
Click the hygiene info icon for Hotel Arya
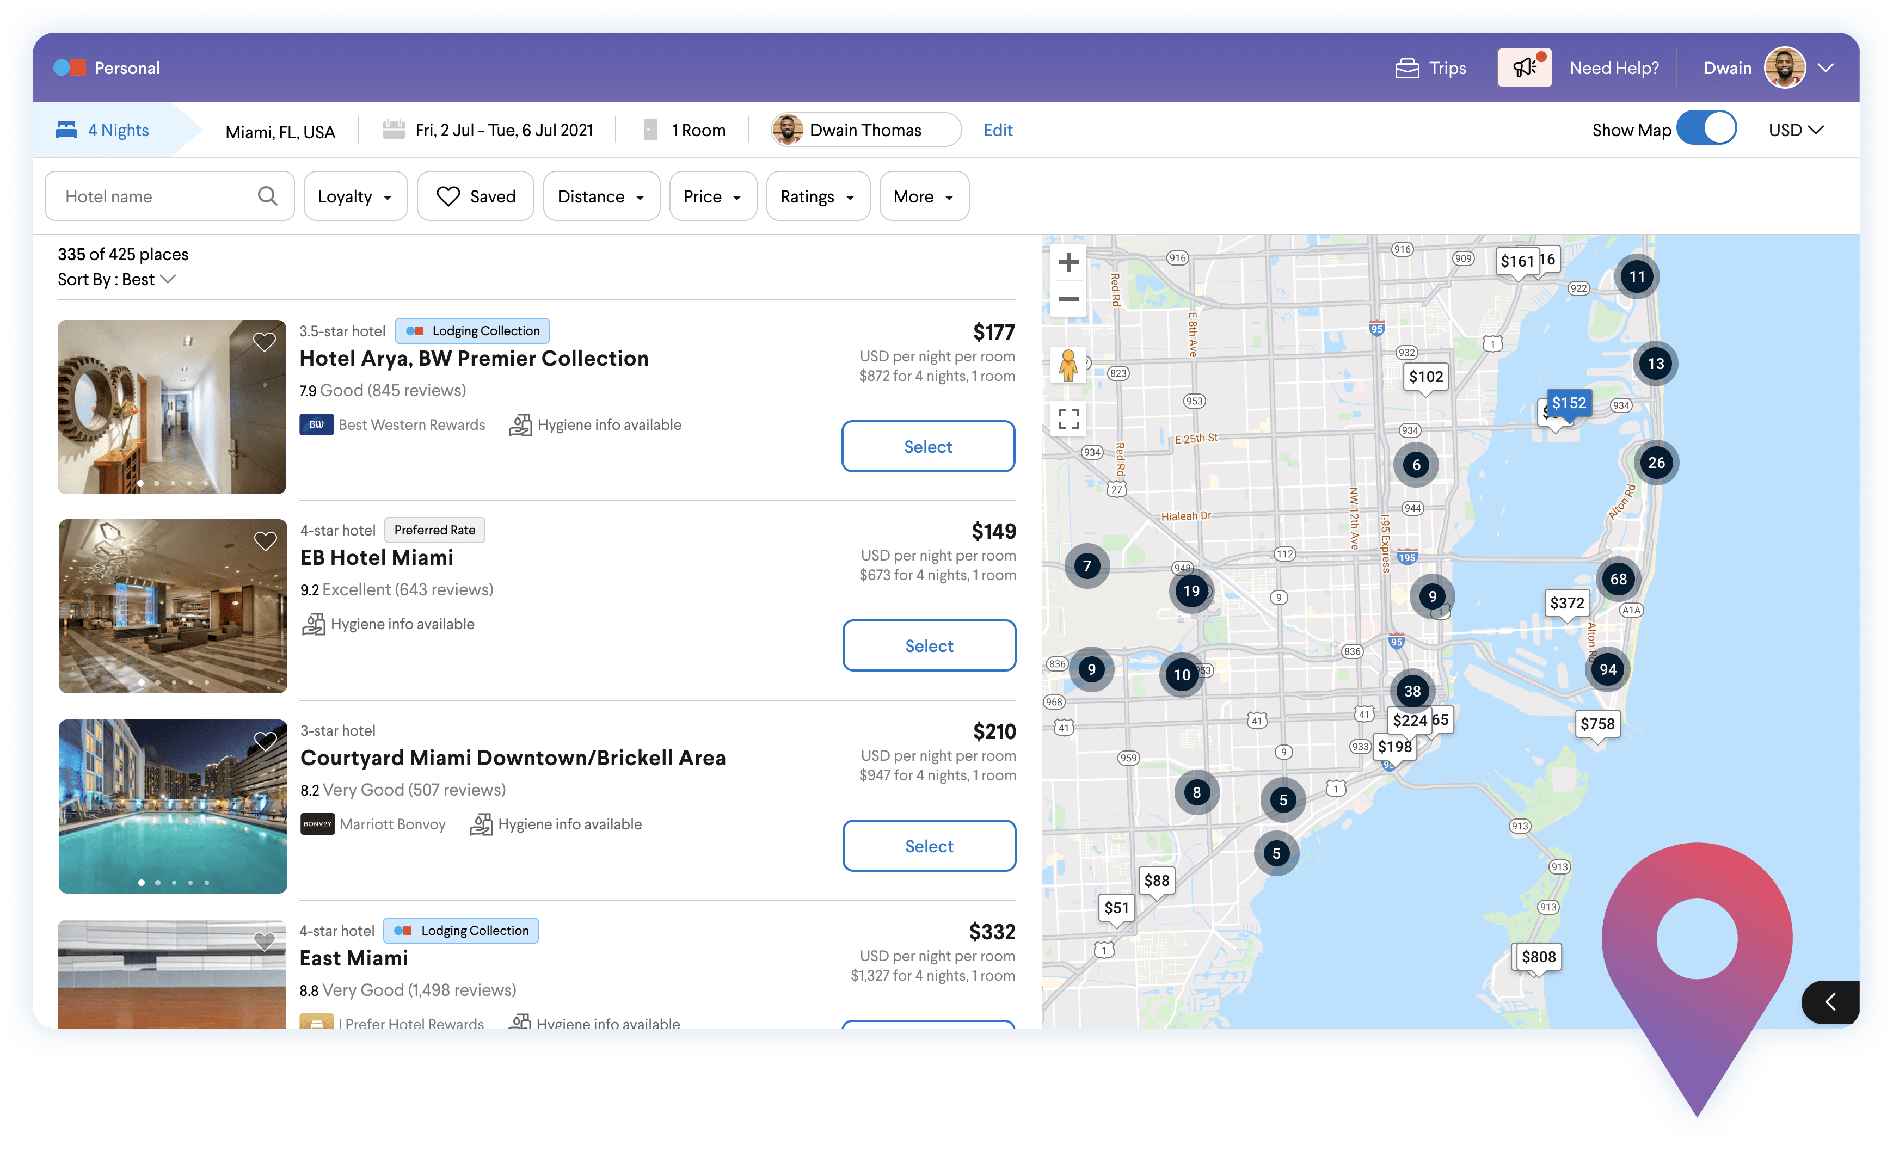pos(520,425)
